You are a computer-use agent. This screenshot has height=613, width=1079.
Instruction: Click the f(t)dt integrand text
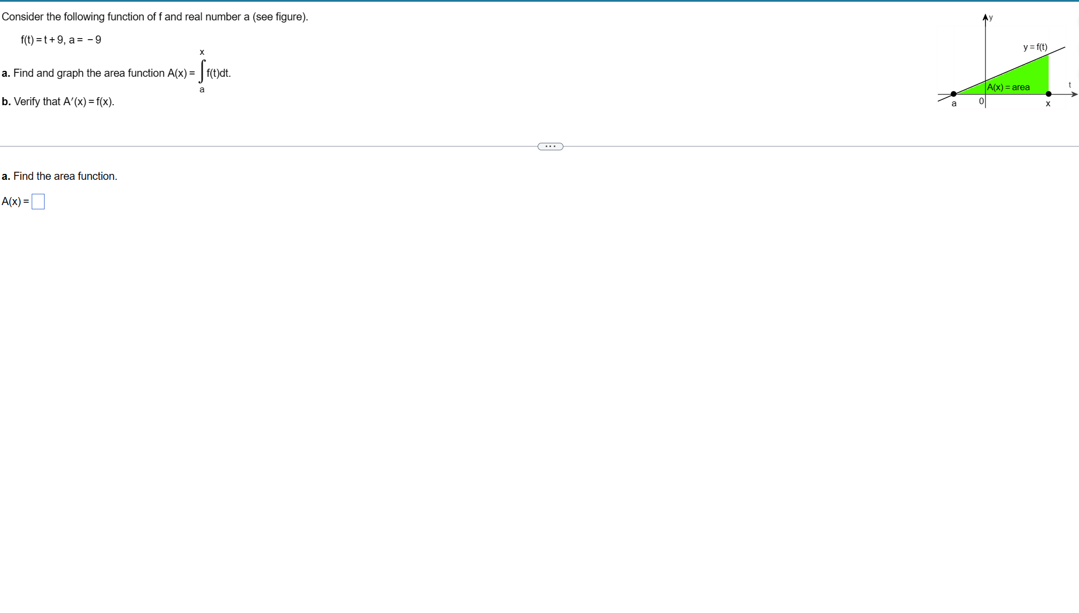[219, 73]
